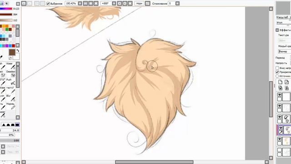Hide the topmost blank layer via eye
The height and width of the screenshot is (164, 291).
[x=280, y=95]
